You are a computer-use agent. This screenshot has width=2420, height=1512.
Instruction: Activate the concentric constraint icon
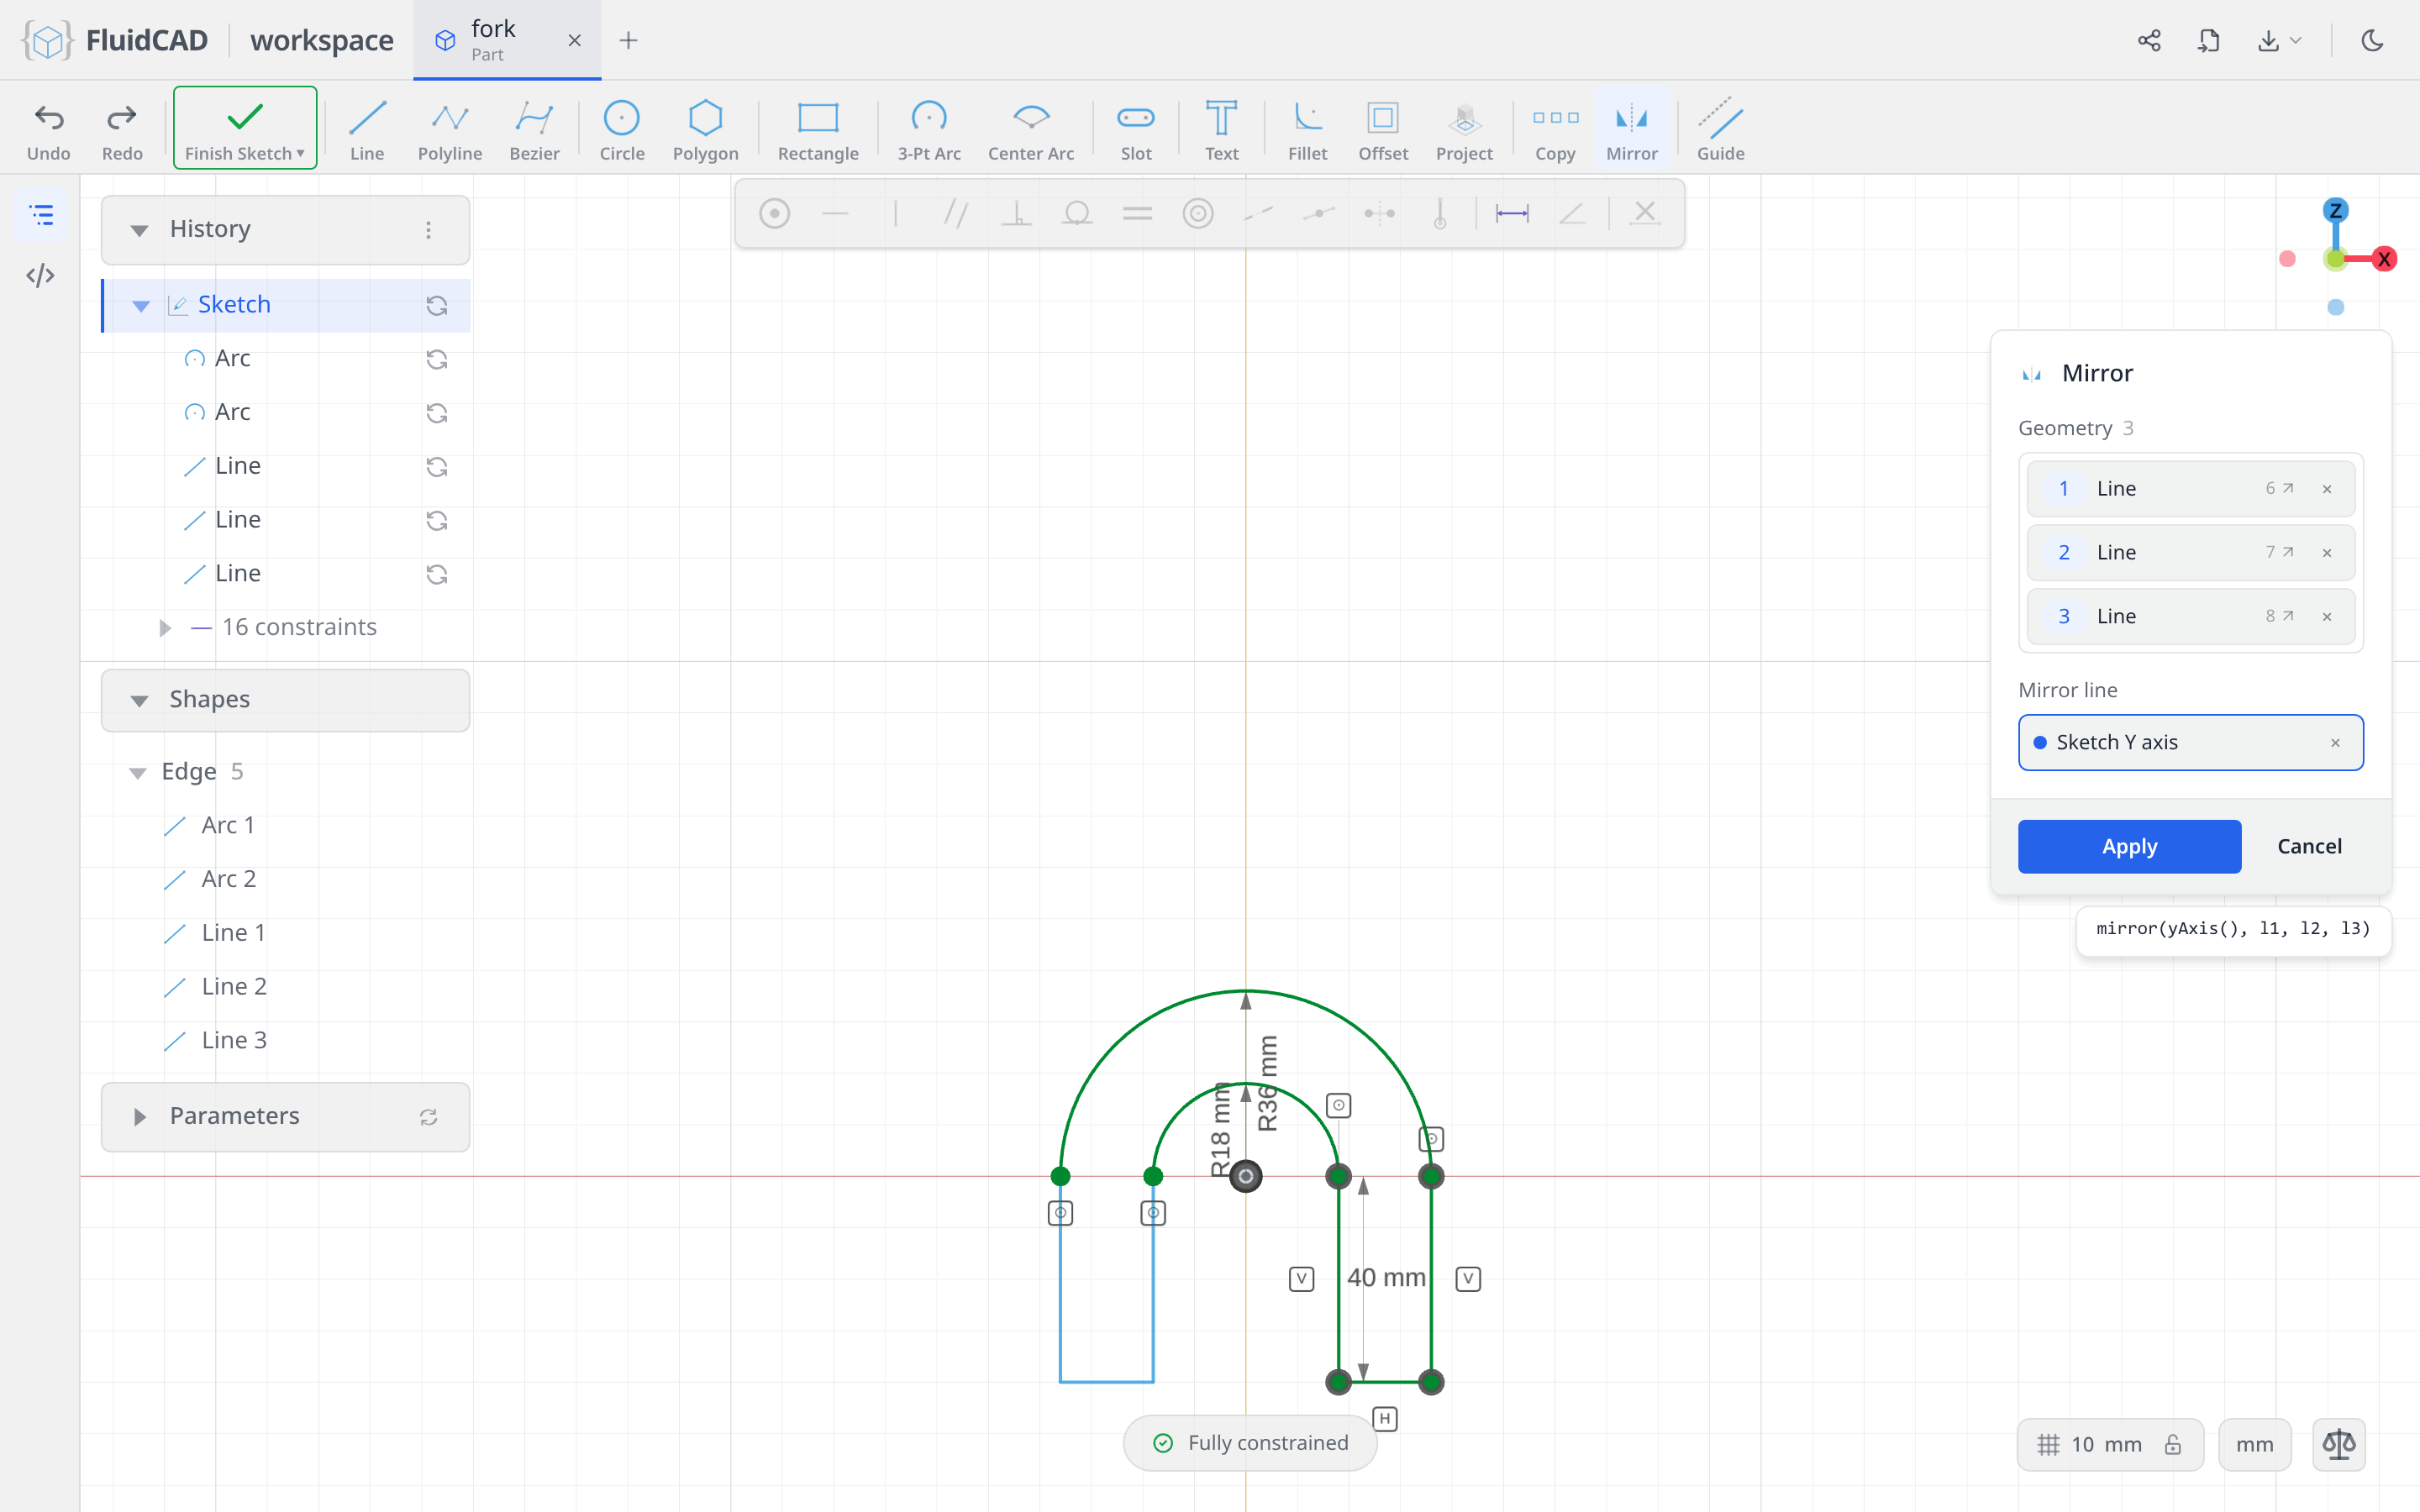click(1197, 213)
